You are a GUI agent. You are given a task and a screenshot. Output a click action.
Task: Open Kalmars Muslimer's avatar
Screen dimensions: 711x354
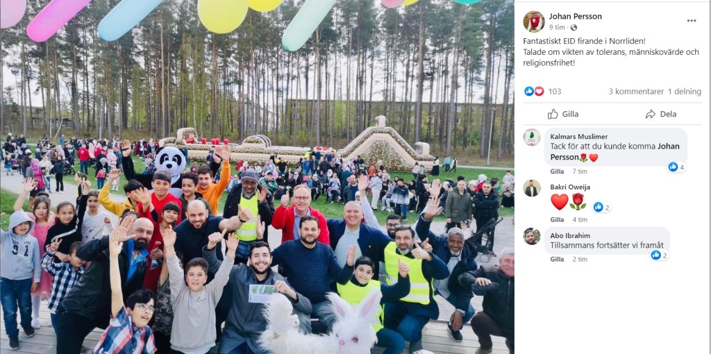tap(531, 137)
